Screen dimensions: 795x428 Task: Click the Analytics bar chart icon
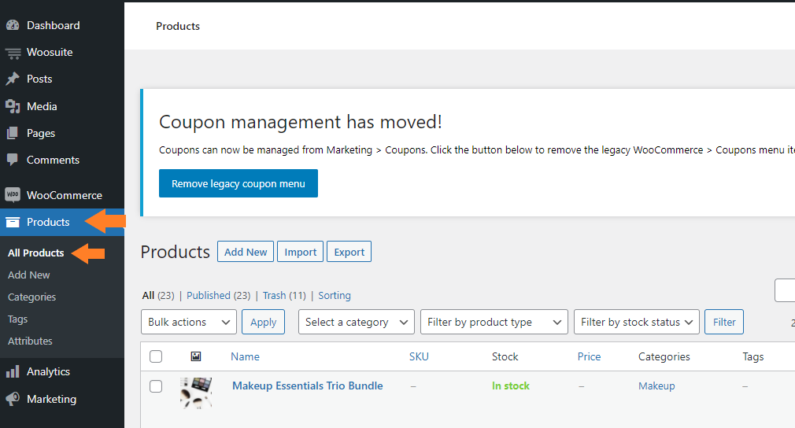[x=13, y=372]
